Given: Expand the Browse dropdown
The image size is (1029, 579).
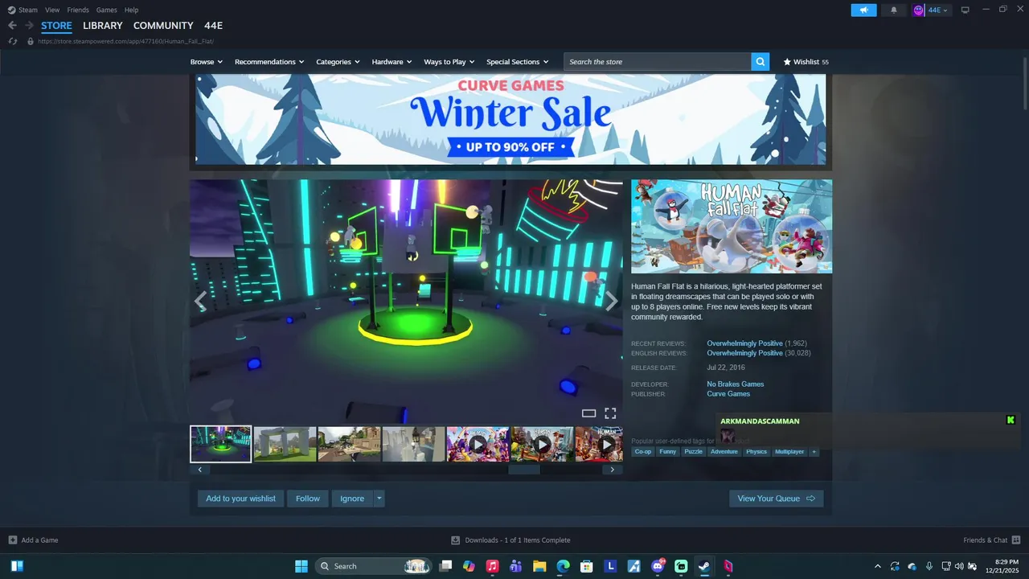Looking at the screenshot, I should pyautogui.click(x=207, y=62).
